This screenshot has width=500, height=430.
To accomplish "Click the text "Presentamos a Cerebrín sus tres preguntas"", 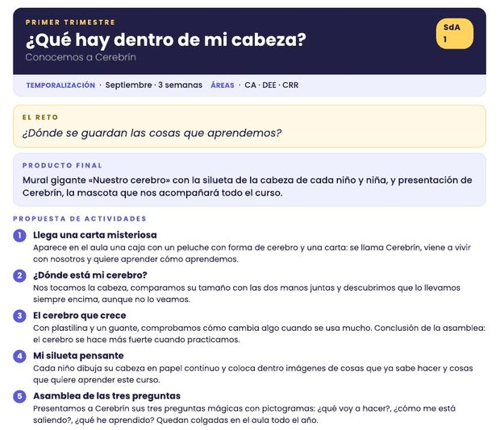I will pos(244,415).
